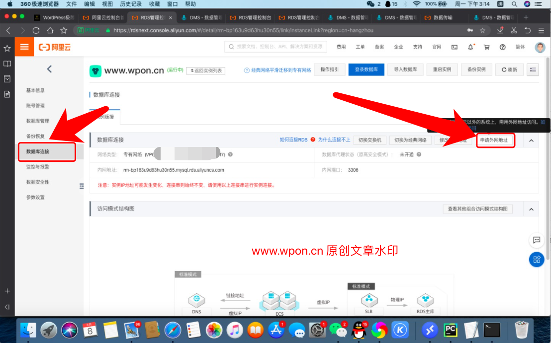Open PyCharm from the Dock
This screenshot has height=343, width=551.
(x=450, y=330)
